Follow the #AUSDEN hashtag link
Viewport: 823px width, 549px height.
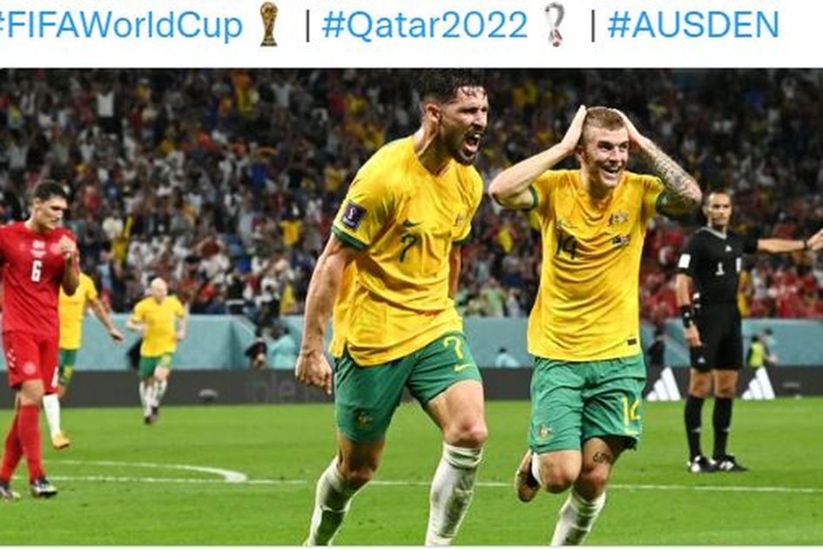click(693, 24)
